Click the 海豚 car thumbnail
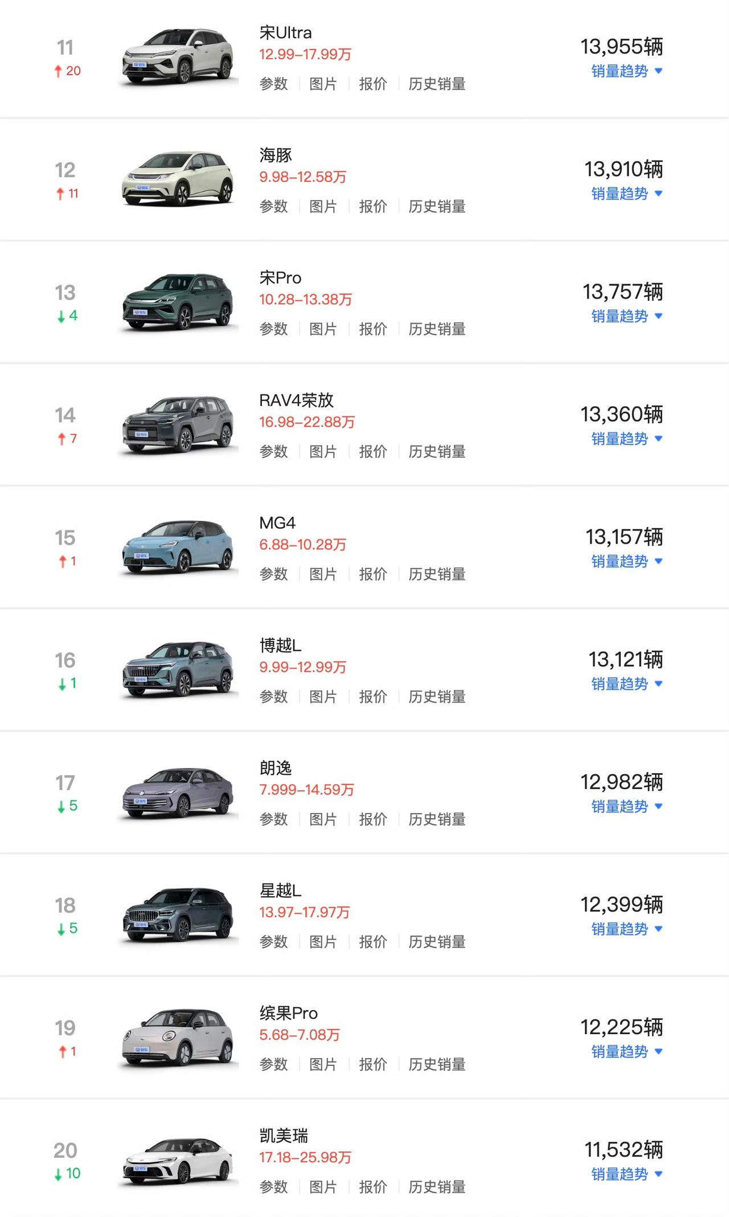The height and width of the screenshot is (1217, 729). [178, 179]
